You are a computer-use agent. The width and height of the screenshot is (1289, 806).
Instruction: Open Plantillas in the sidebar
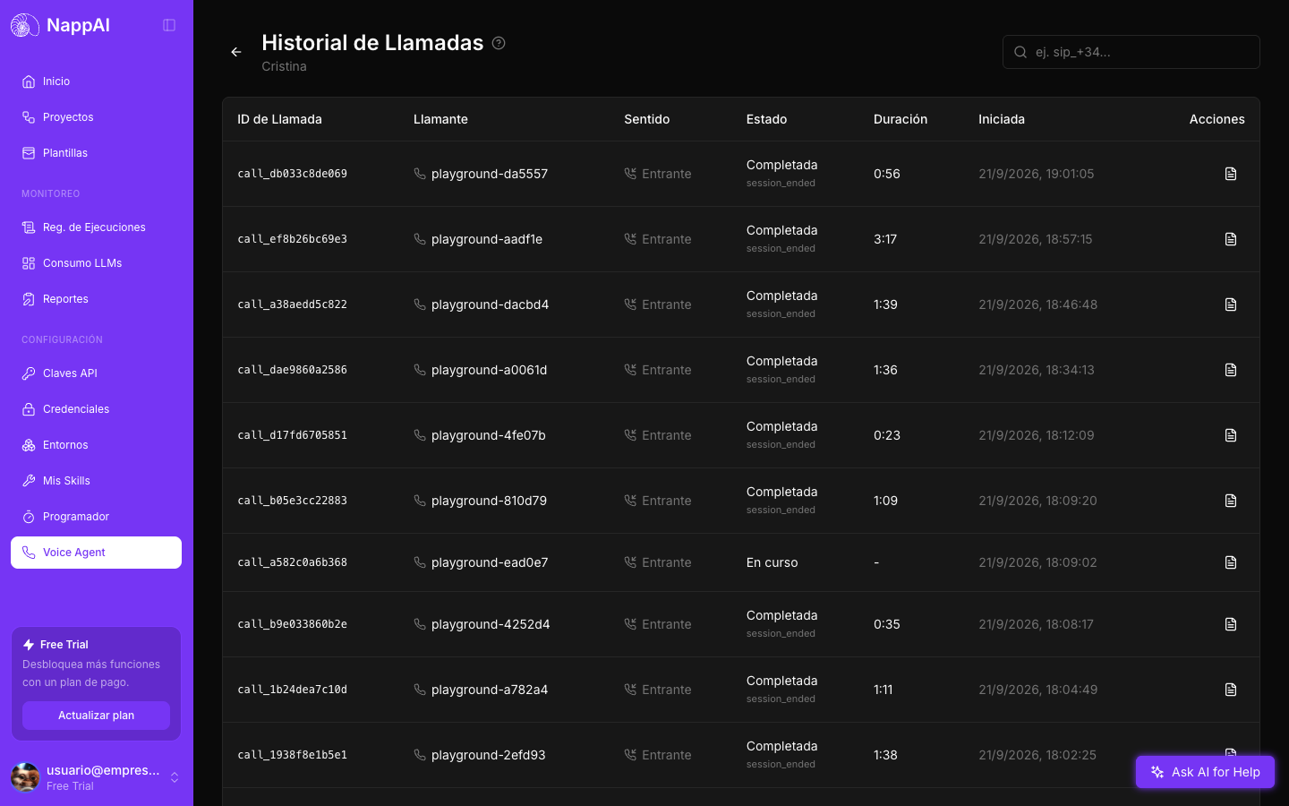coord(96,153)
